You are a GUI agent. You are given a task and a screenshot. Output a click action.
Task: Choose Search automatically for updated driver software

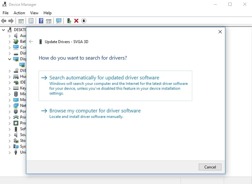[104, 78]
